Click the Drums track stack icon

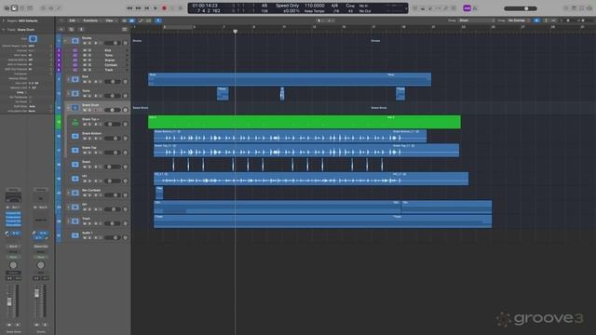click(75, 41)
